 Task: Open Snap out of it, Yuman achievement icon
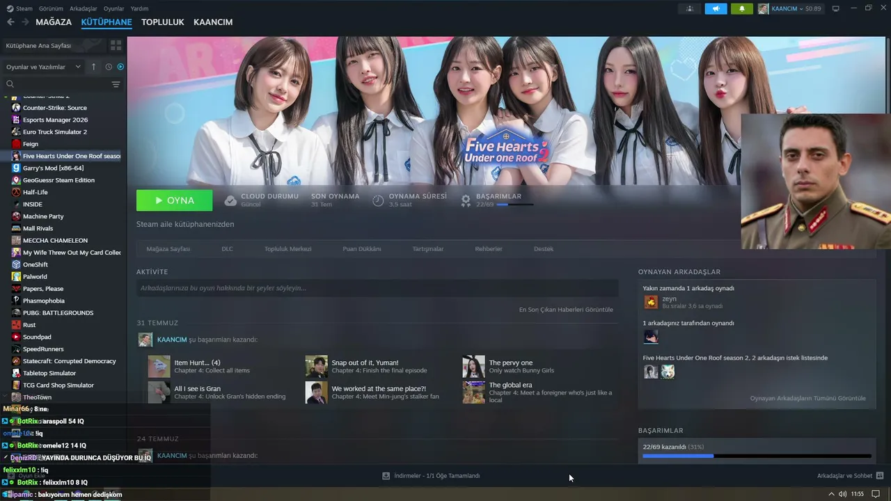coord(316,367)
